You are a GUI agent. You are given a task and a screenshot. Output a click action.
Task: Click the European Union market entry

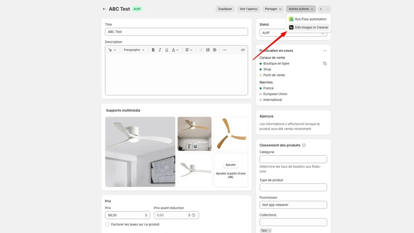click(x=275, y=94)
